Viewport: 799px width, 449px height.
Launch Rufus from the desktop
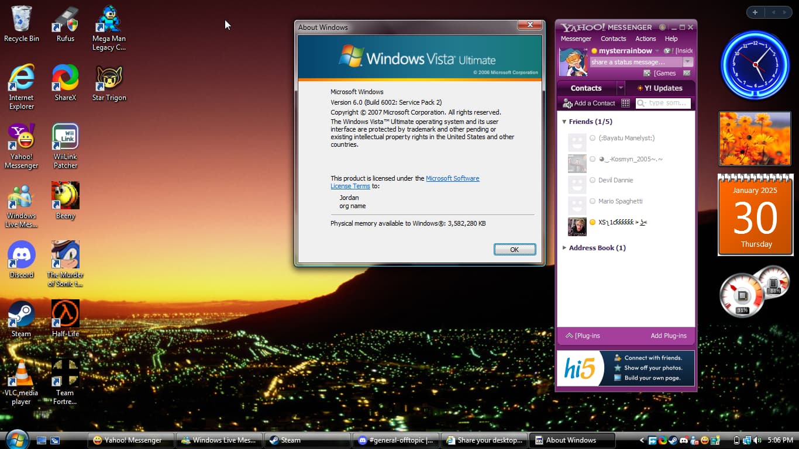pyautogui.click(x=66, y=24)
